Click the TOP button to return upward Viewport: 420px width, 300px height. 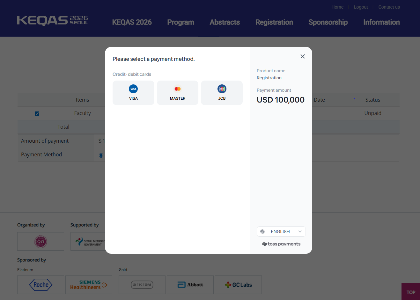click(411, 292)
